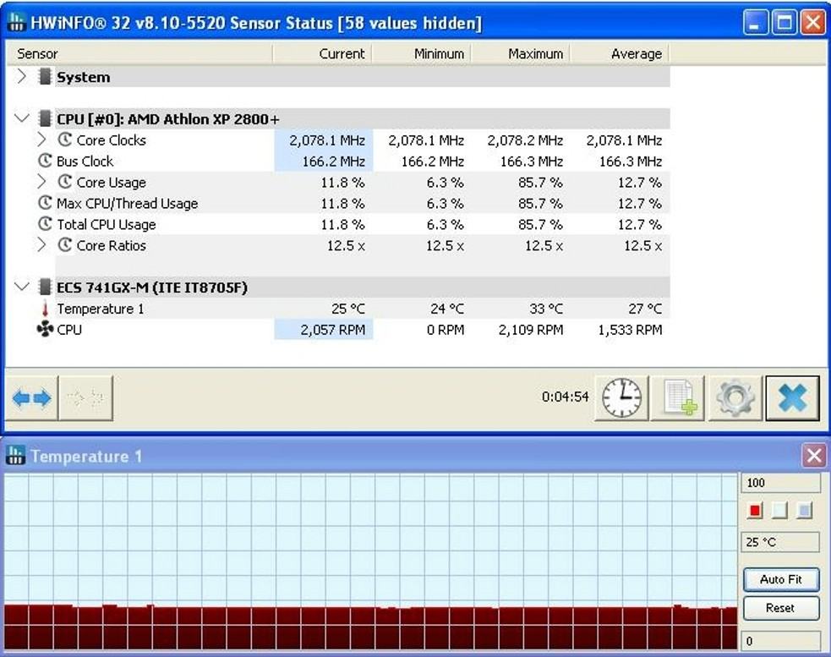831x657 pixels.
Task: Click the blue expand arrows button
Action: (32, 397)
